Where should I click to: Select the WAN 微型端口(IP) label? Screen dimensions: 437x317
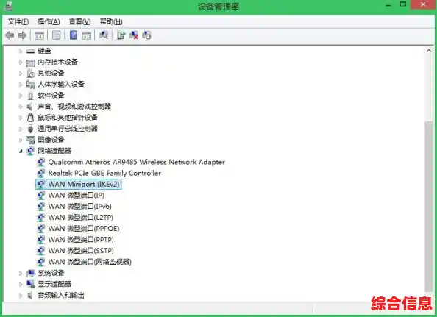77,195
